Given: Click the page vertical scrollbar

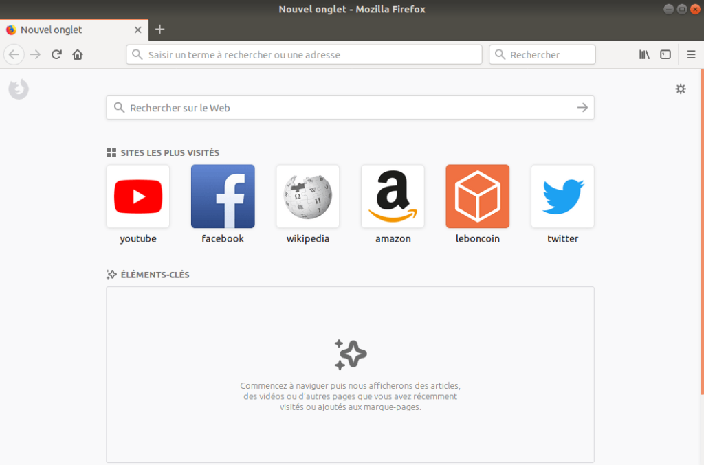Looking at the screenshot, I should coord(702,232).
